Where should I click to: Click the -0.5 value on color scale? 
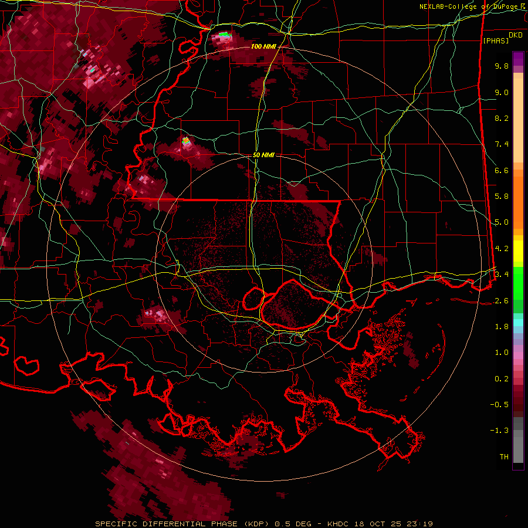(x=499, y=404)
